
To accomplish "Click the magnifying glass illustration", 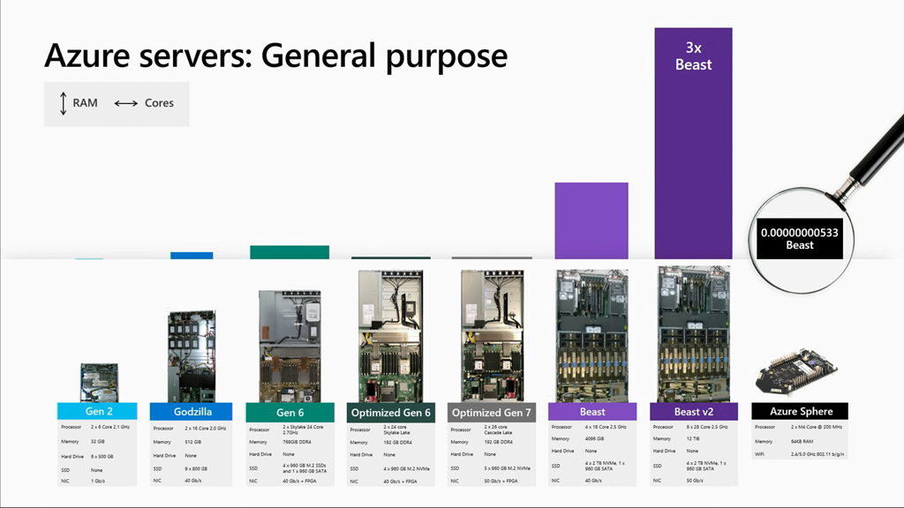I will click(x=839, y=176).
